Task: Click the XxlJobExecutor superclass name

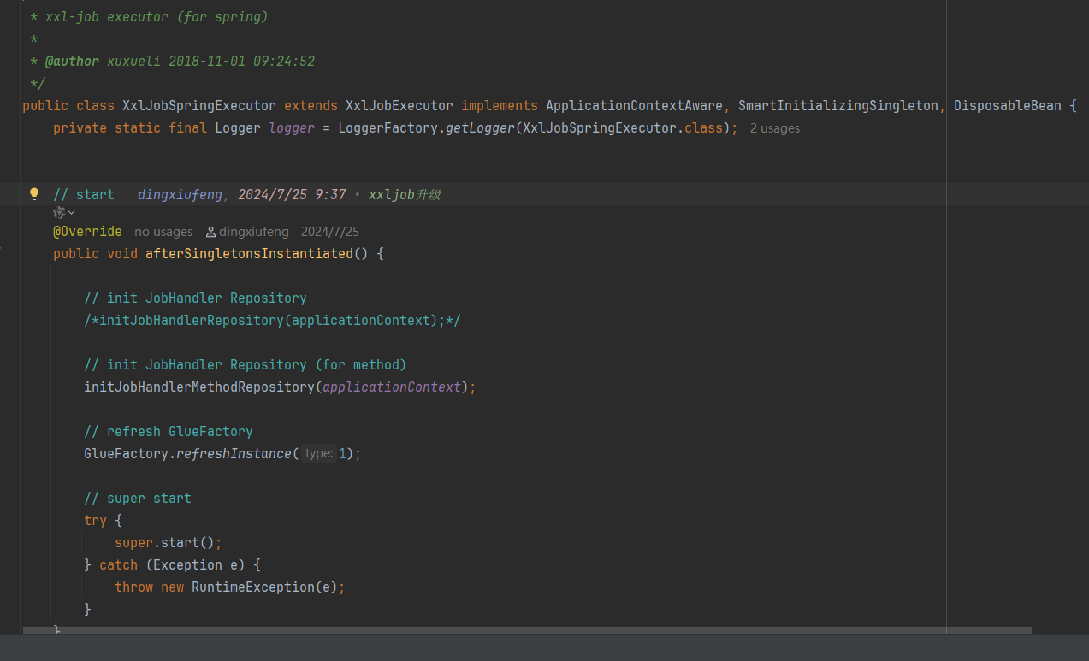Action: [x=399, y=106]
